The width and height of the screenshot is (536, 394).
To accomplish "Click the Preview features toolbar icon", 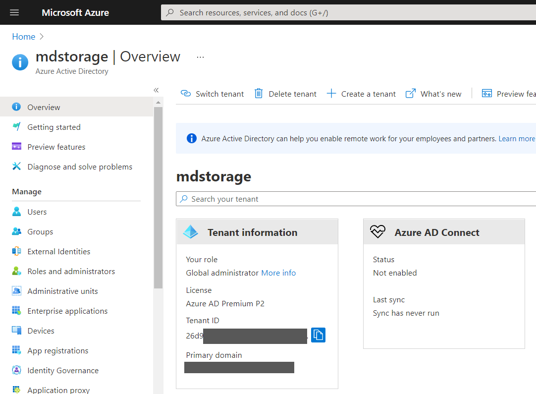I will pos(487,93).
